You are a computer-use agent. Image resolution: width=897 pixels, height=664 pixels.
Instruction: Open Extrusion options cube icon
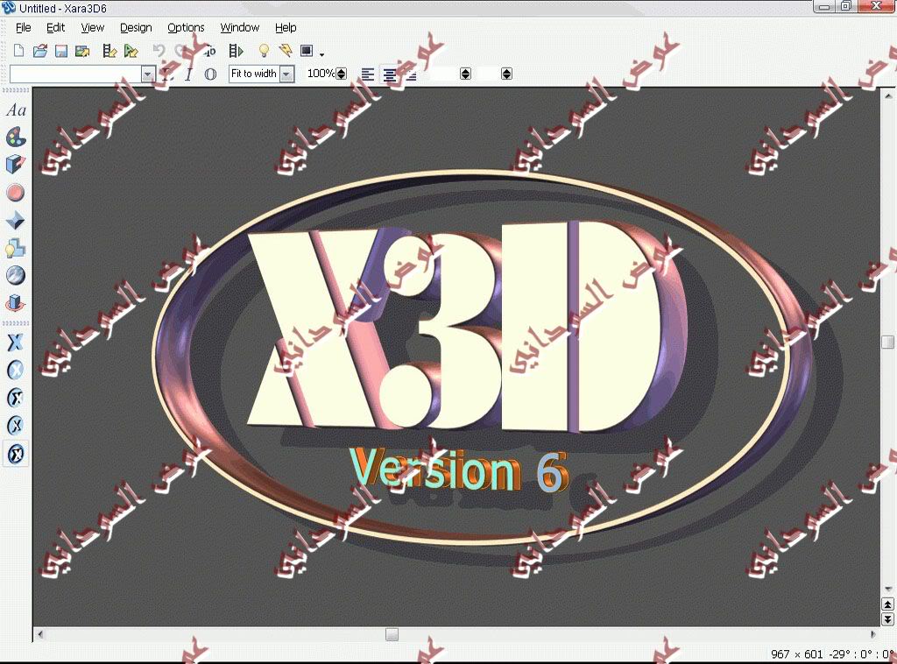pyautogui.click(x=16, y=164)
